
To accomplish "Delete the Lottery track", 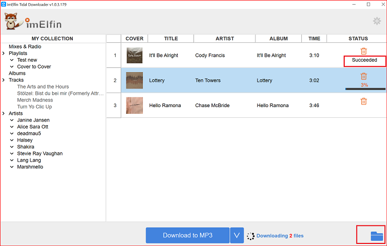I will pyautogui.click(x=364, y=76).
